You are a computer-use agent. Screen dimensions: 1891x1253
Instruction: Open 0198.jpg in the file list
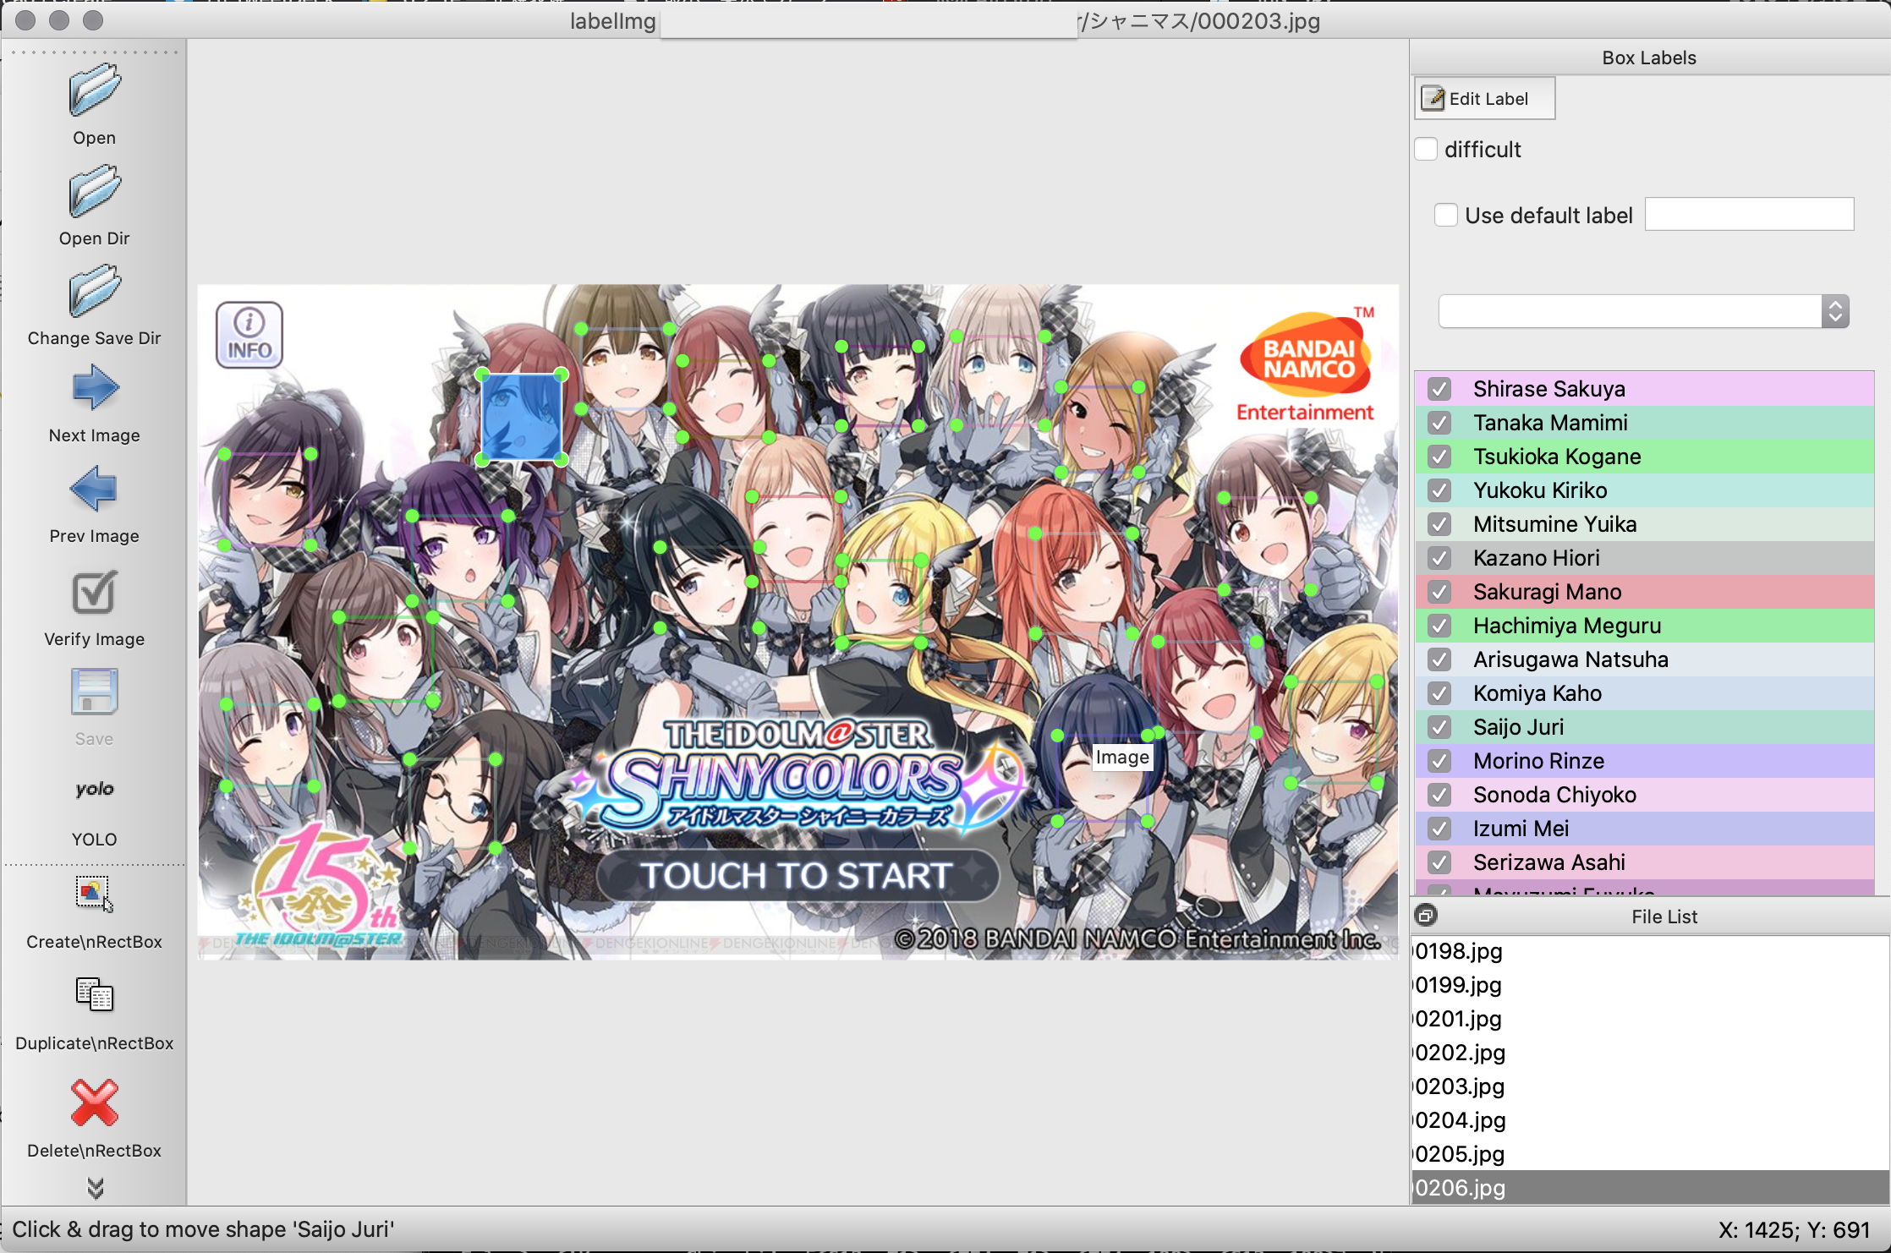point(1651,951)
